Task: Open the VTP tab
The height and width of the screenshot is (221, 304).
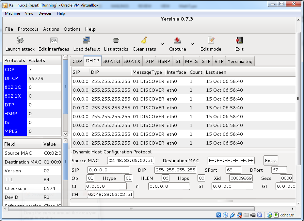Action: point(219,61)
